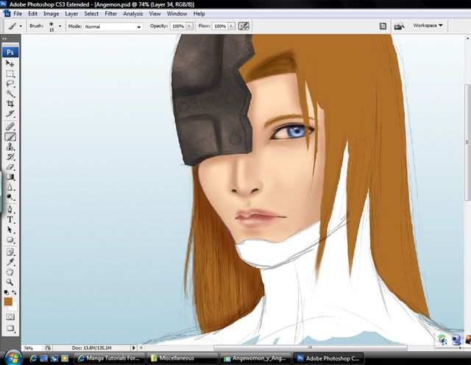This screenshot has width=471, height=365.
Task: Click the vertical canvas scrollbar
Action: [467, 142]
